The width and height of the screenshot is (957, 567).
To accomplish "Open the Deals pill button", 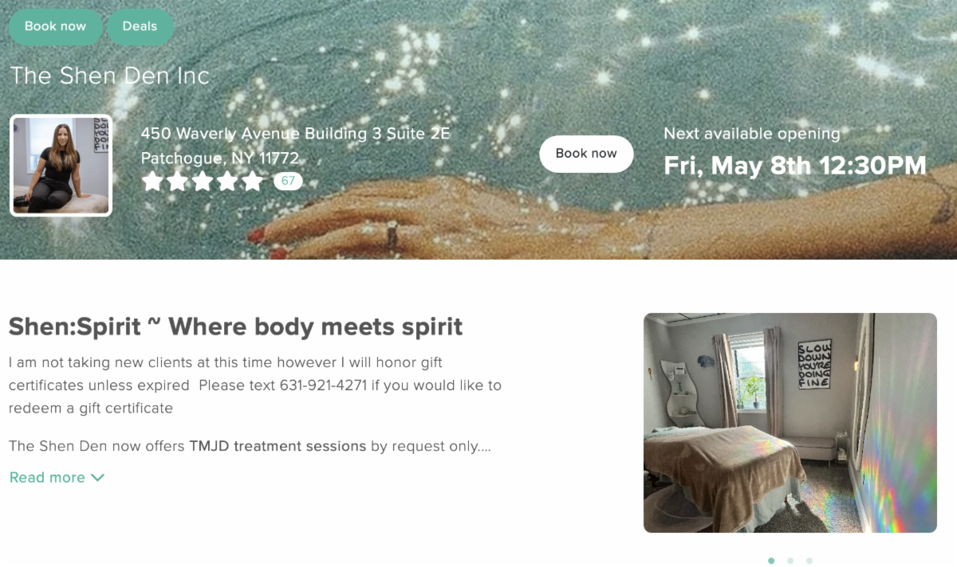I will pyautogui.click(x=140, y=26).
